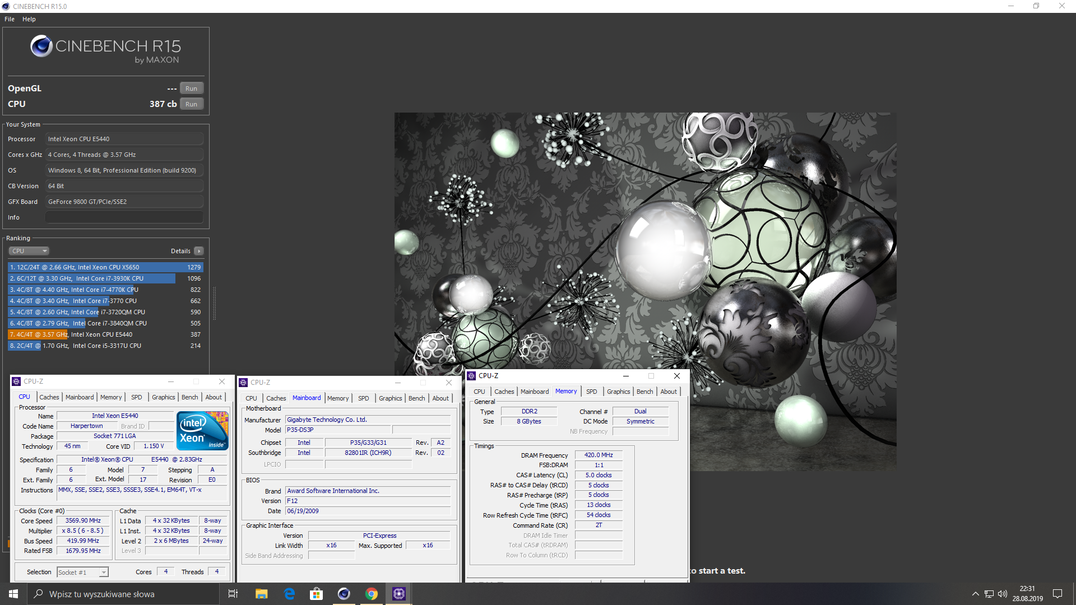Run the OpenGL benchmark
The height and width of the screenshot is (605, 1076).
point(192,89)
